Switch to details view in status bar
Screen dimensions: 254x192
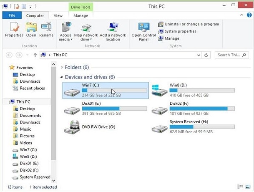tap(240, 187)
